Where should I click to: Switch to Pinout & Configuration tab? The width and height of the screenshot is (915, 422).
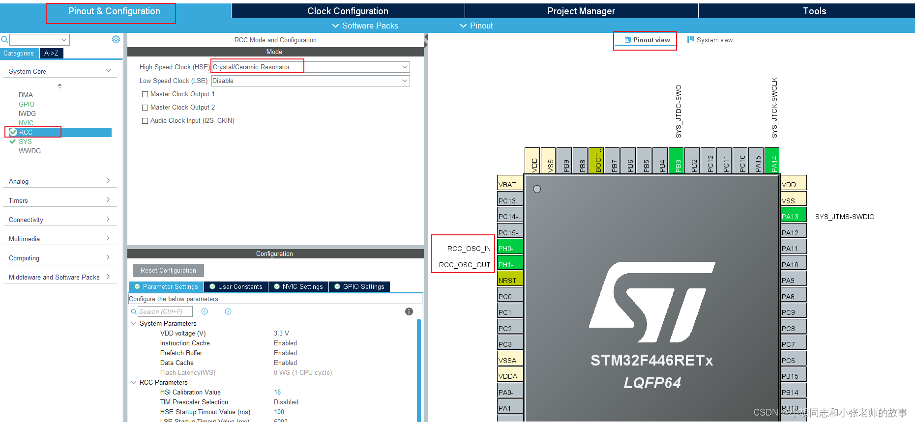114,11
